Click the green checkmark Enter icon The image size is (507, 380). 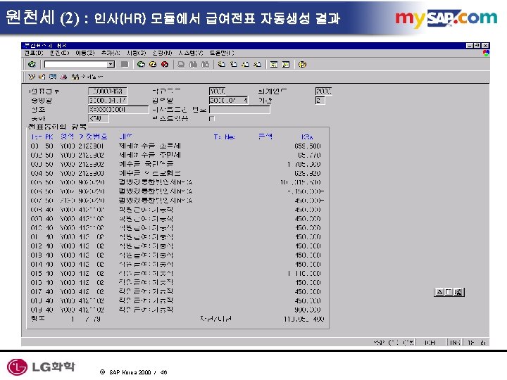32,64
